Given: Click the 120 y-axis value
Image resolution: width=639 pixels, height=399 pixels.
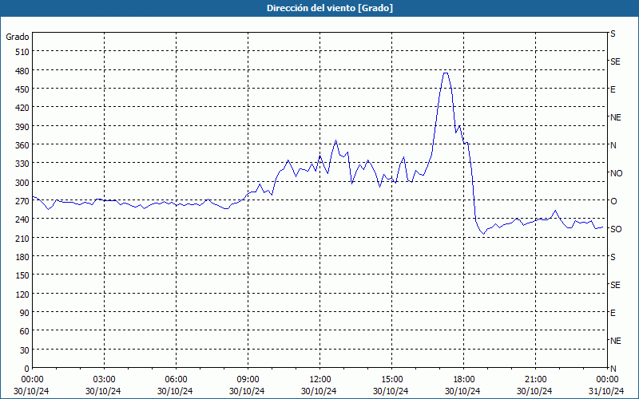Looking at the screenshot, I should pos(22,294).
